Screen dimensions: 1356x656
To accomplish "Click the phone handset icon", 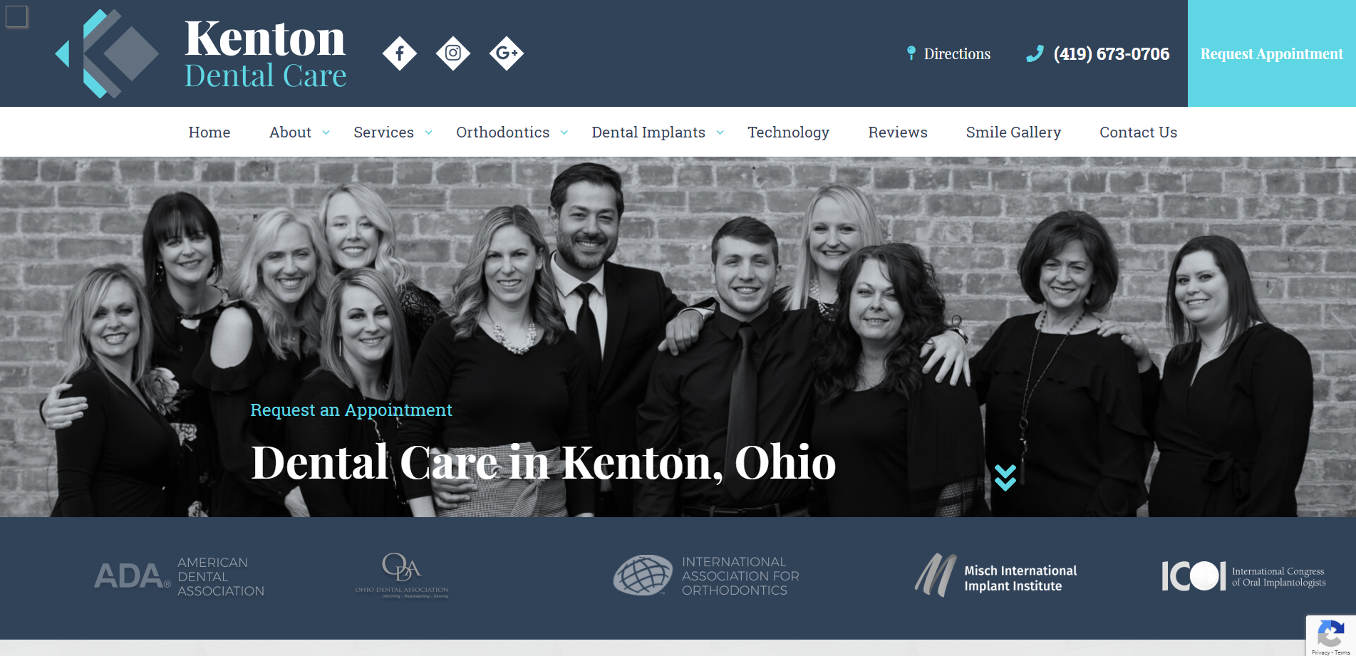I will click(1035, 53).
